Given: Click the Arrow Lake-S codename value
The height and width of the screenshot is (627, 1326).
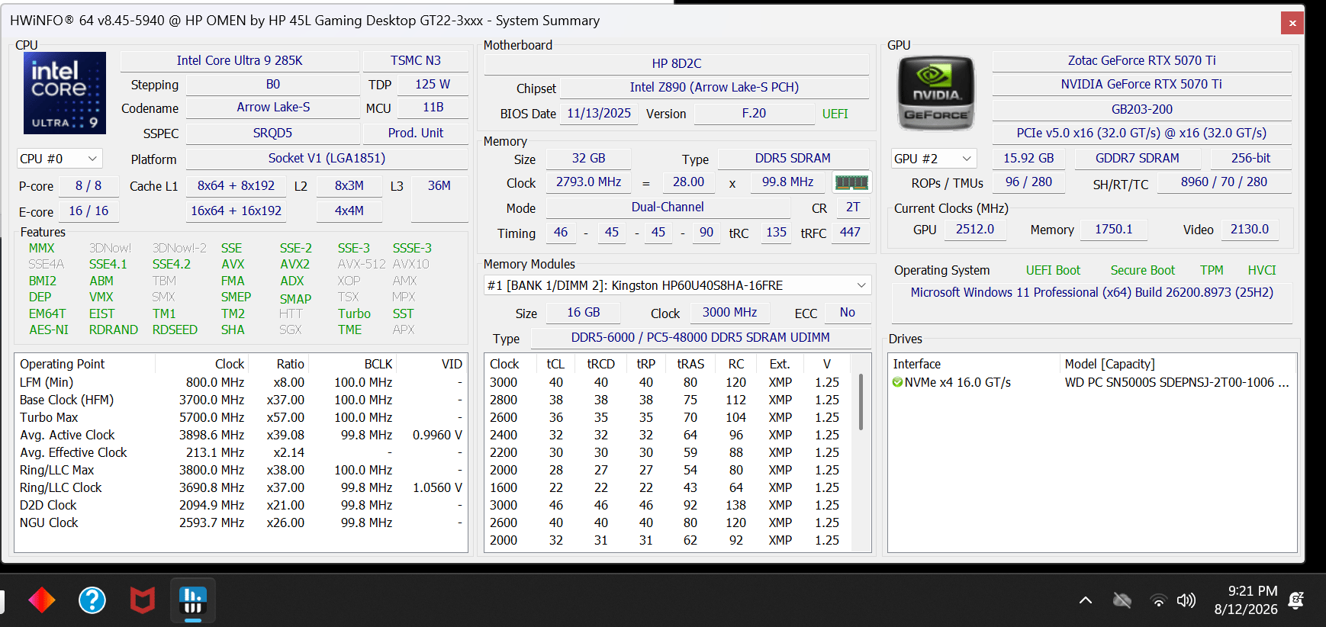Looking at the screenshot, I should pyautogui.click(x=273, y=108).
